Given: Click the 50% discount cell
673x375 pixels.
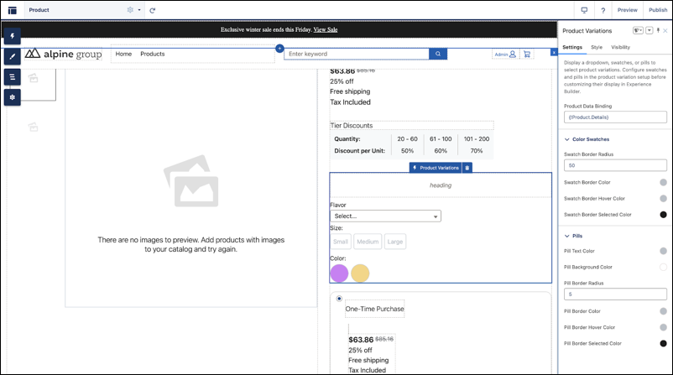Looking at the screenshot, I should (407, 151).
